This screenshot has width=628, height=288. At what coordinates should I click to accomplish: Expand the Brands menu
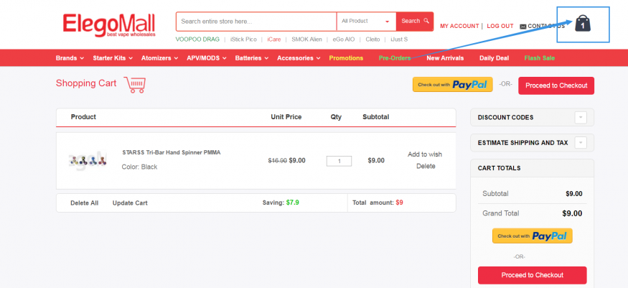pyautogui.click(x=70, y=58)
